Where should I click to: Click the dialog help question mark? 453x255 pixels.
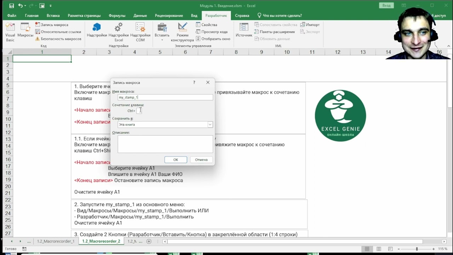194,82
